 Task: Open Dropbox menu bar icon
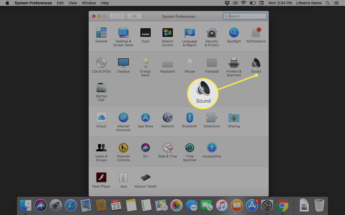point(227,3)
